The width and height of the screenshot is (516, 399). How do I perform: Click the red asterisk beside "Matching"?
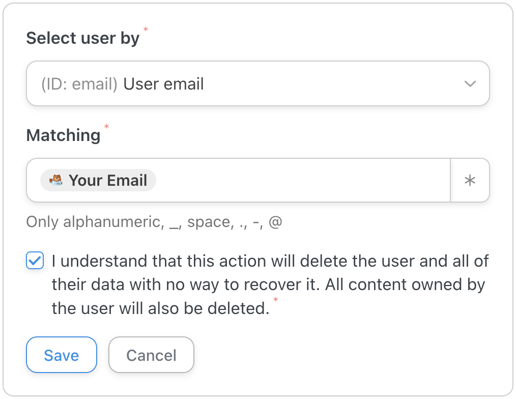[106, 126]
